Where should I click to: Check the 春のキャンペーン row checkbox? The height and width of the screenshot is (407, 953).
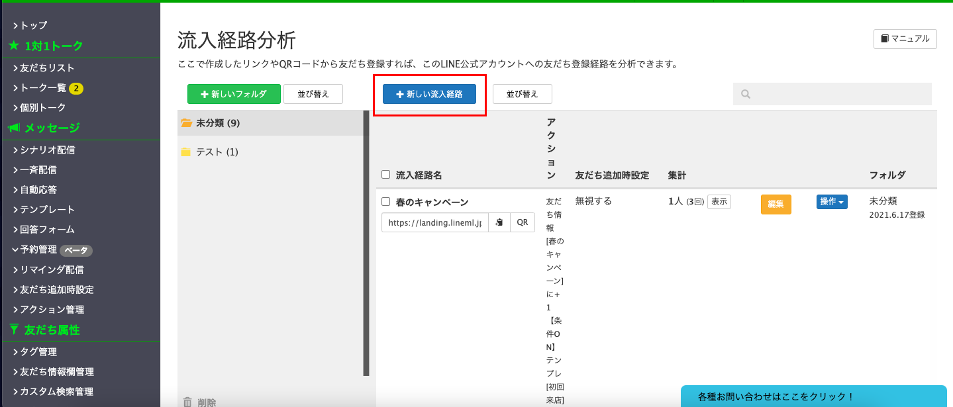coord(386,202)
